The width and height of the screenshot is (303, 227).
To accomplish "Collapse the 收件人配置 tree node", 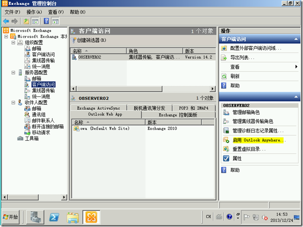I will [x=13, y=102].
